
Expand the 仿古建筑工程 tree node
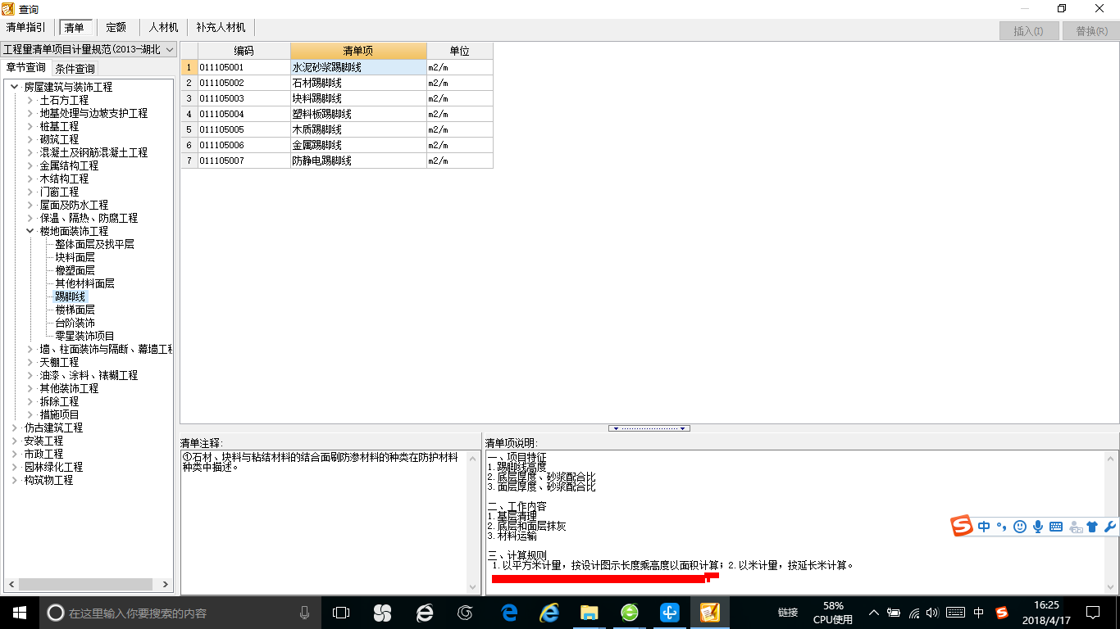(x=15, y=428)
